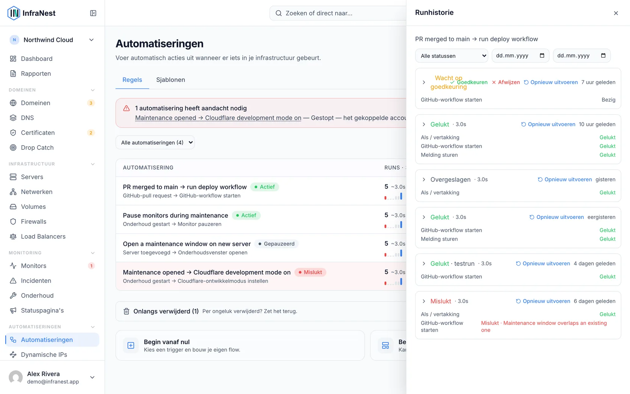Open the DNS page
Image resolution: width=630 pixels, height=394 pixels.
point(52,118)
